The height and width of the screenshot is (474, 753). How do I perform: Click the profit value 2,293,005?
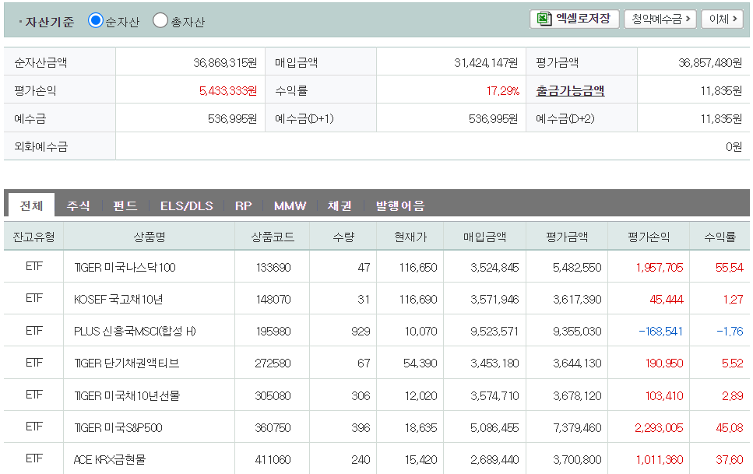tap(659, 427)
